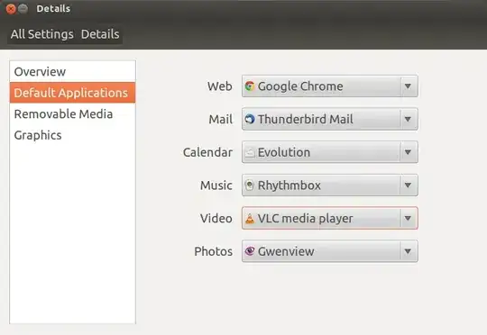The width and height of the screenshot is (487, 335).
Task: Click the VLC cone icon in Video dropdown
Action: [x=250, y=218]
